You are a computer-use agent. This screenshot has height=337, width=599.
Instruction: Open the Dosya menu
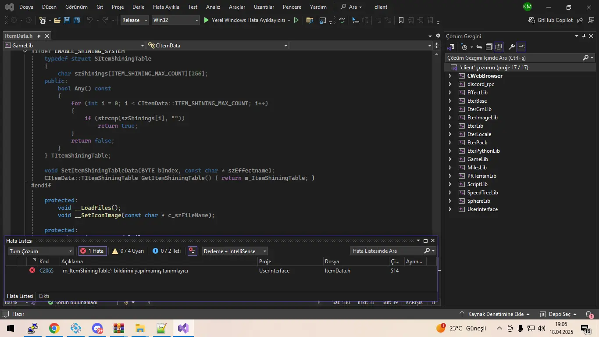(x=26, y=7)
